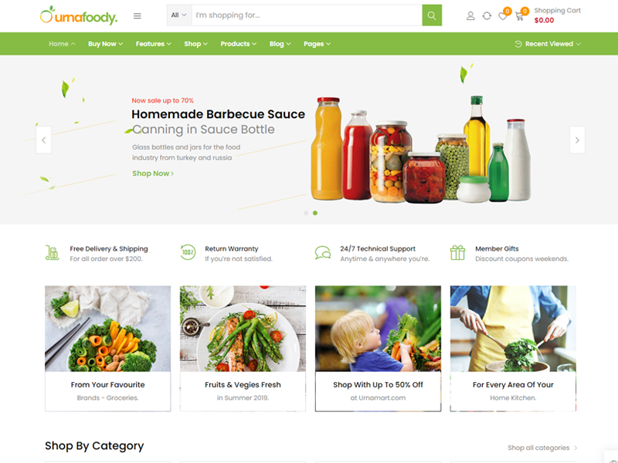The width and height of the screenshot is (618, 463).
Task: Go to previous slide with left arrow
Action: click(x=44, y=140)
